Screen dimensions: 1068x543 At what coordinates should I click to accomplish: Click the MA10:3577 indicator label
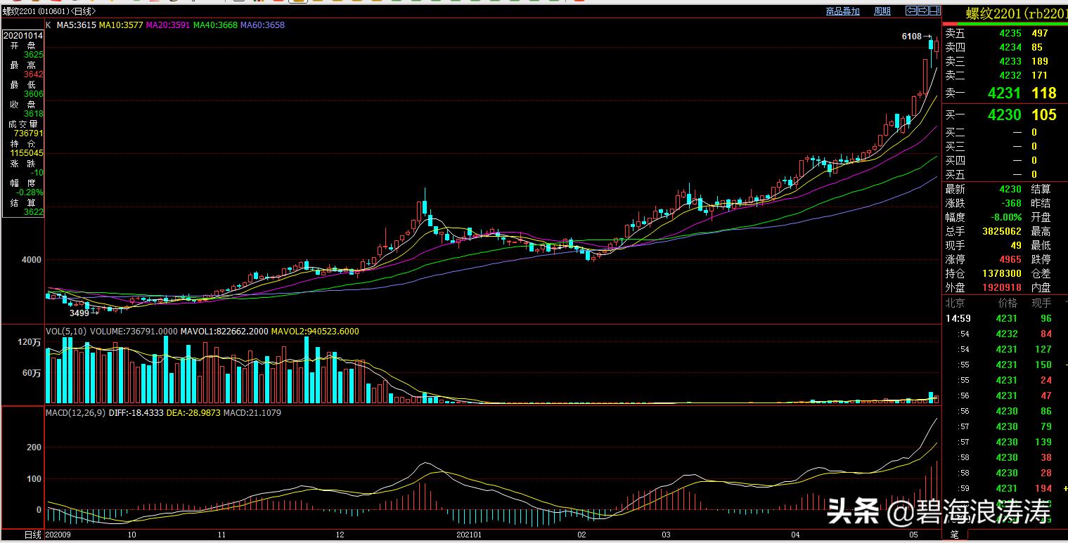[121, 25]
